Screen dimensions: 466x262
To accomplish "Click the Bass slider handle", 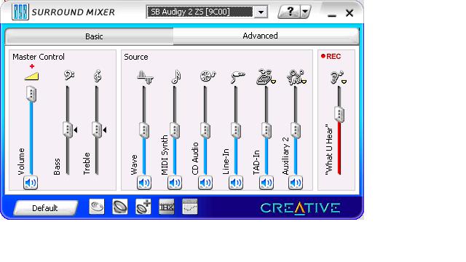I will tap(68, 130).
